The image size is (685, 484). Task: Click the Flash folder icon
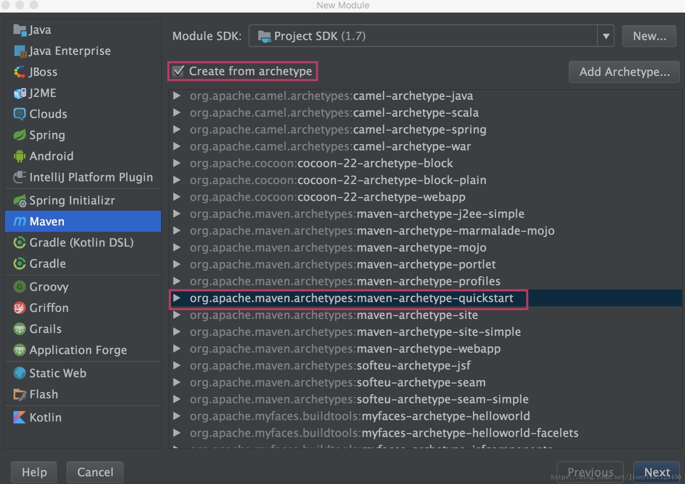click(x=20, y=394)
